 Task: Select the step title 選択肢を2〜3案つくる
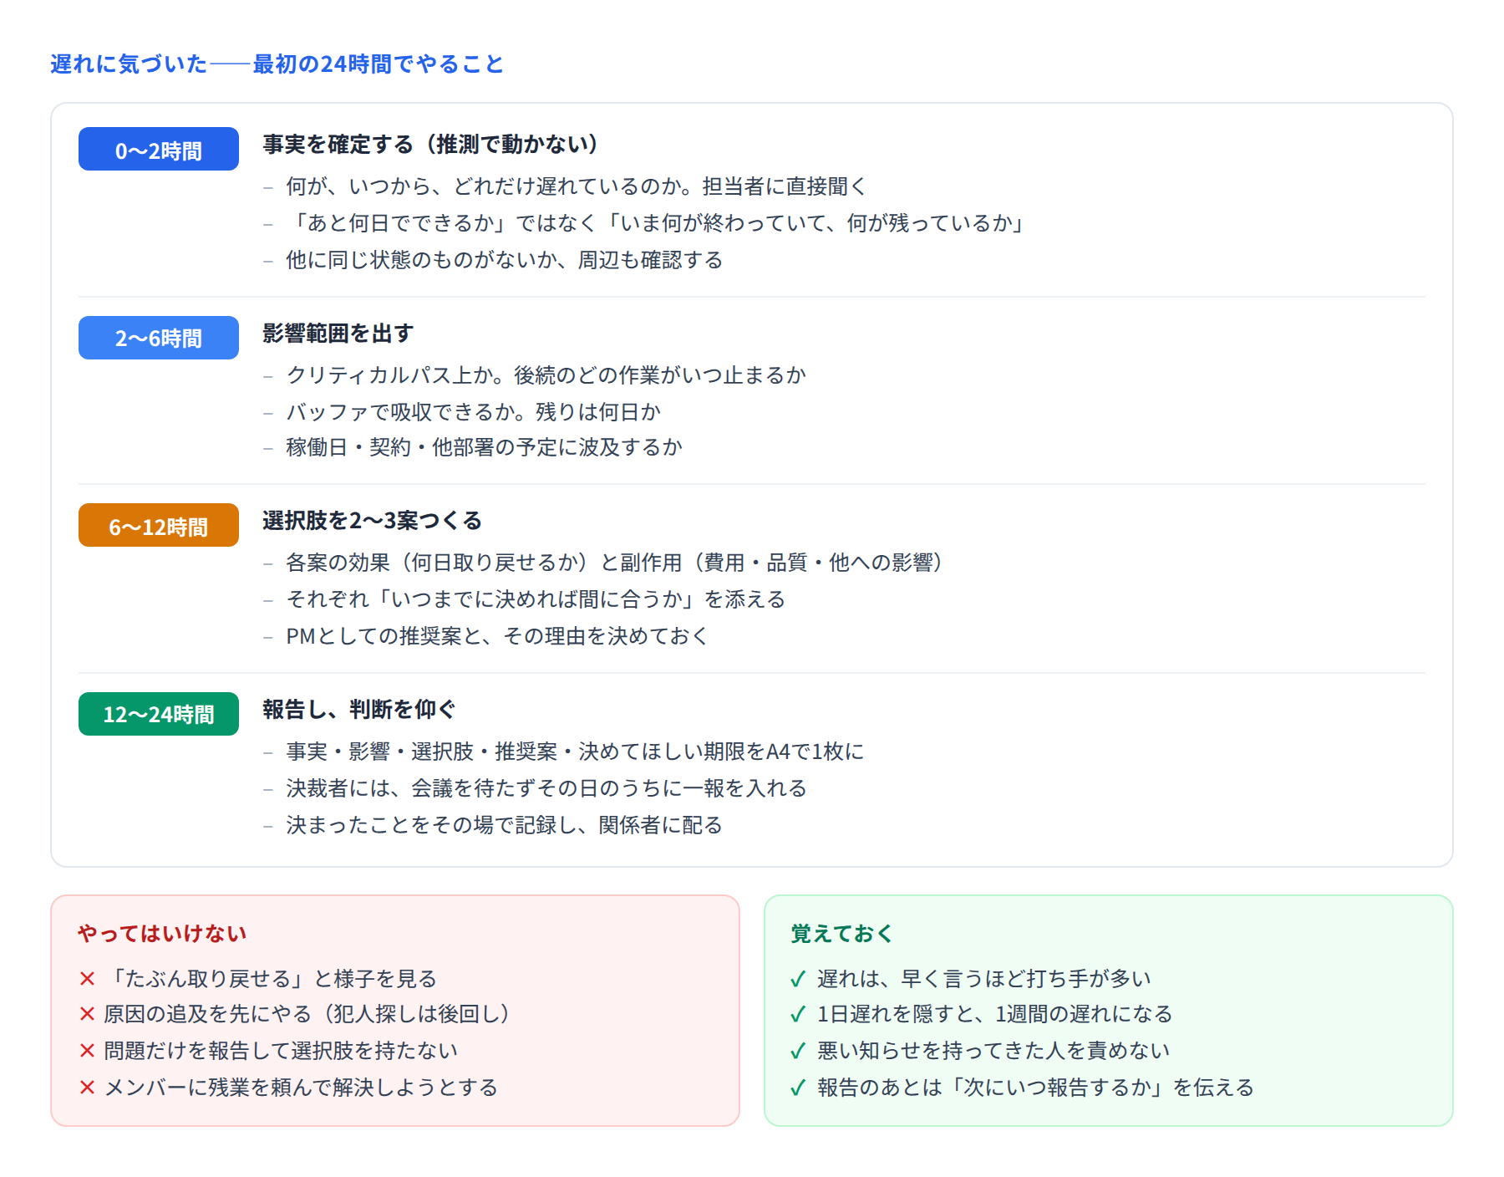[373, 521]
